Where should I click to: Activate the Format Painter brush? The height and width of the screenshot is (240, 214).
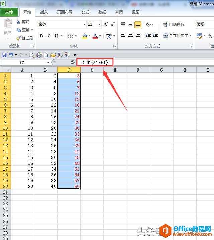click(x=18, y=38)
